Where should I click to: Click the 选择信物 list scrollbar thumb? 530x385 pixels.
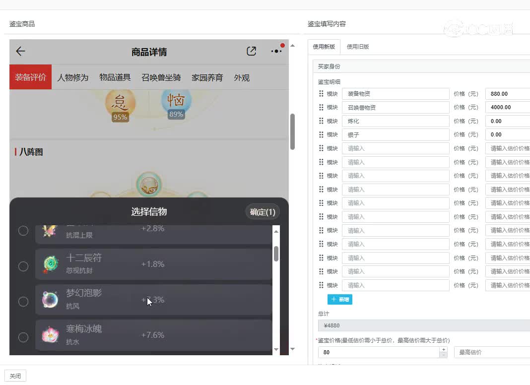coord(276,254)
